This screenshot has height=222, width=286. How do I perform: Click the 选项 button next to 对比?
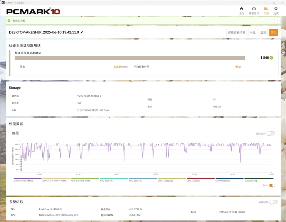coord(263,32)
